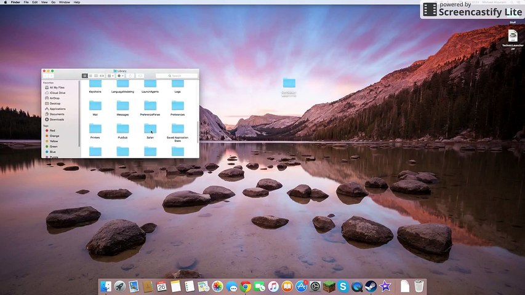Go to Downloads in the sidebar
Screen dimensions: 525x295
[x=57, y=119]
